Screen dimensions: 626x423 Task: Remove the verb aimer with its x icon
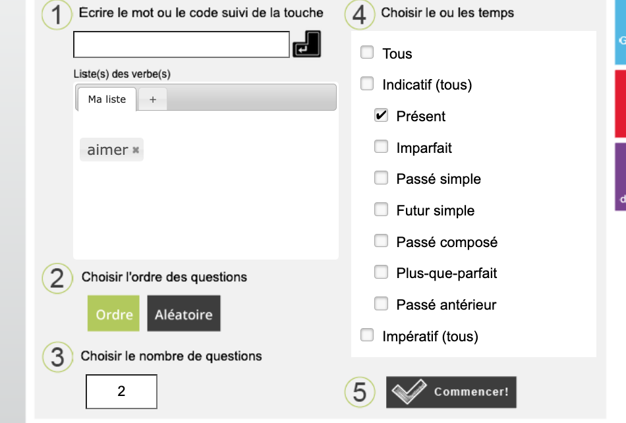pos(136,150)
